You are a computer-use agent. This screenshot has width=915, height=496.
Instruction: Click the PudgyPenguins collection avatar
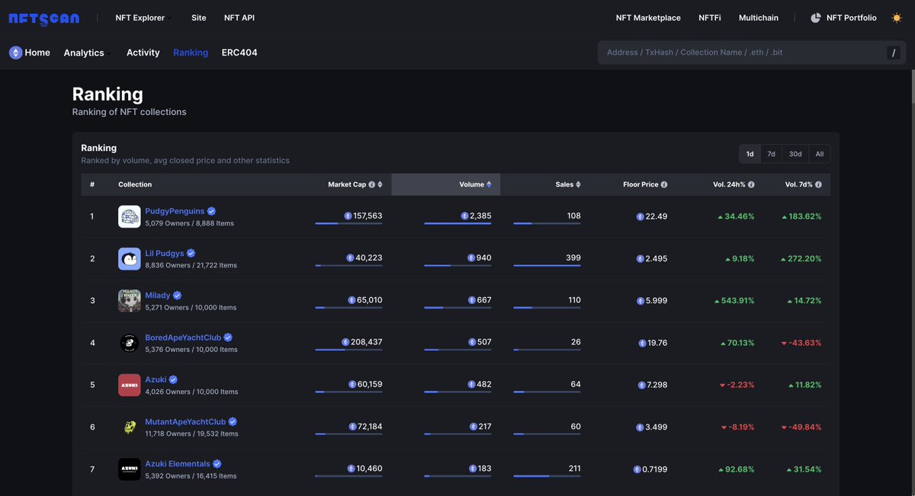pos(130,216)
